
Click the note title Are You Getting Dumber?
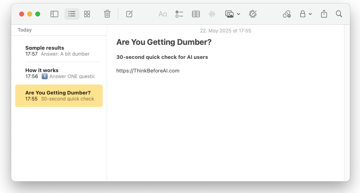pos(164,42)
